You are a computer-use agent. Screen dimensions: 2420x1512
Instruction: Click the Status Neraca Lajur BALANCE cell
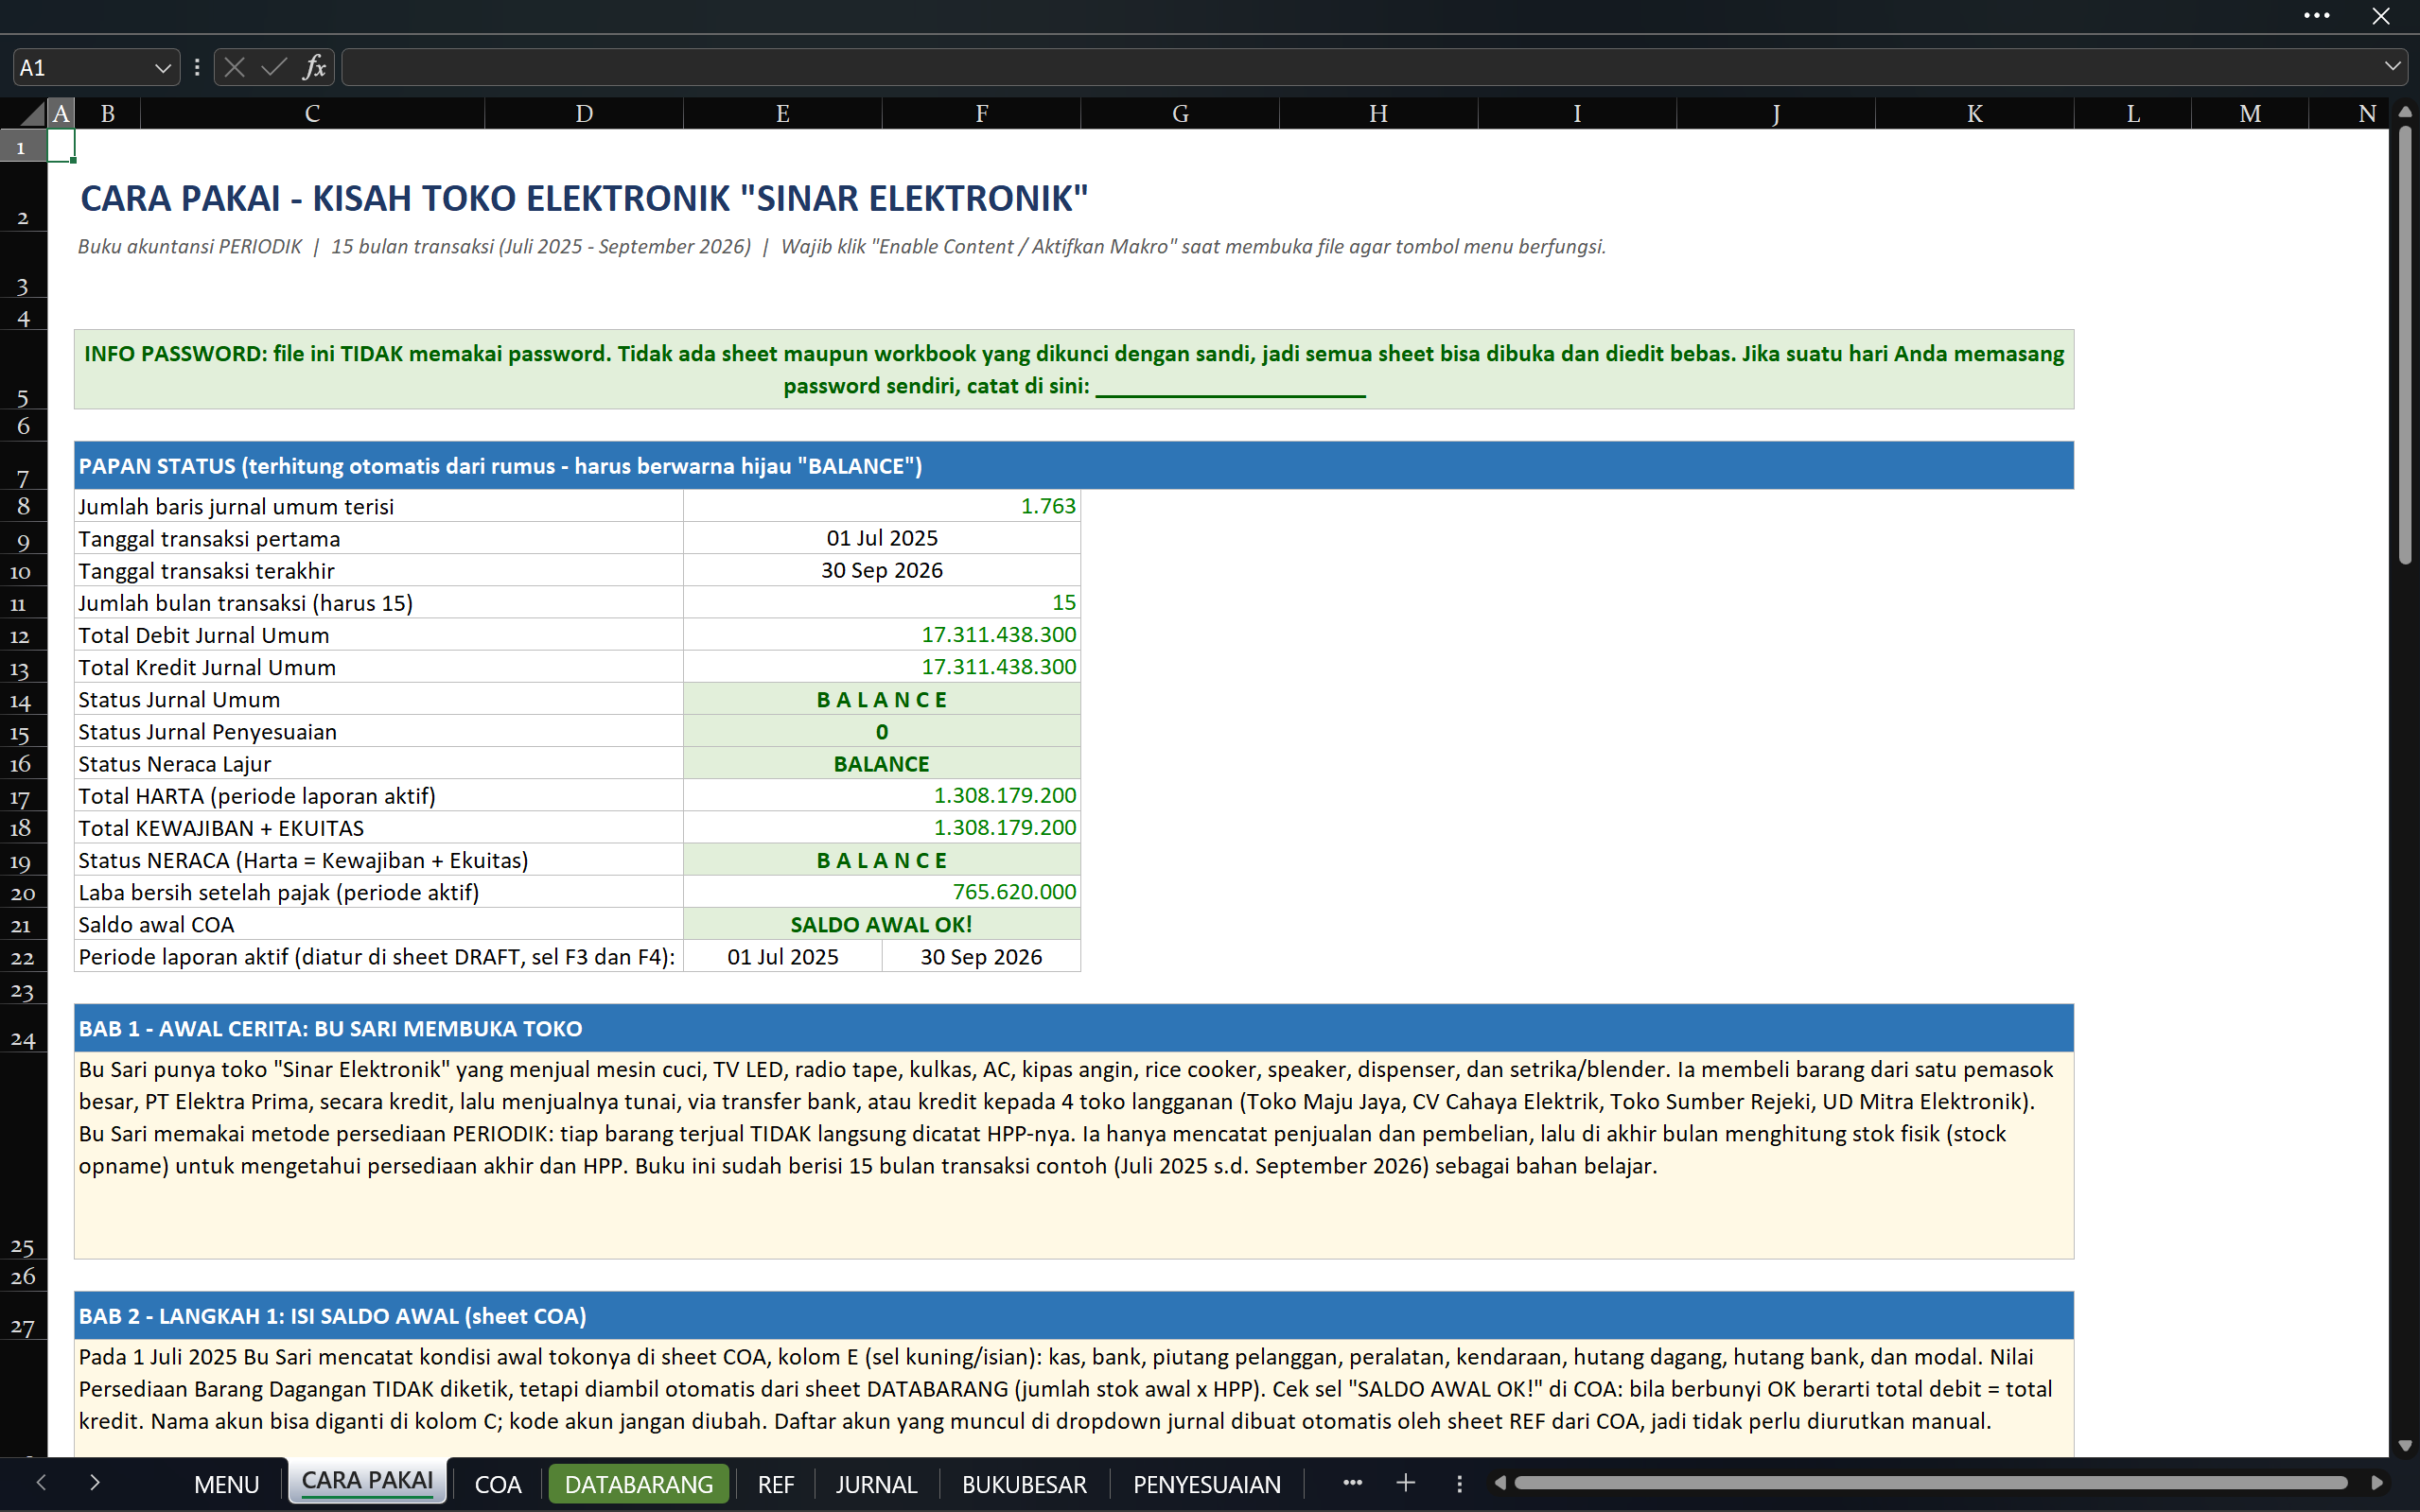883,764
